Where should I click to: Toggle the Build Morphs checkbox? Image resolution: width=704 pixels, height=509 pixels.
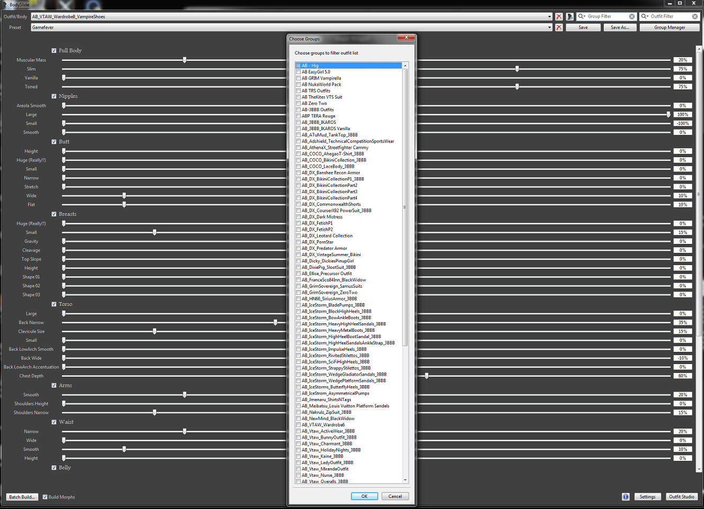(x=45, y=497)
